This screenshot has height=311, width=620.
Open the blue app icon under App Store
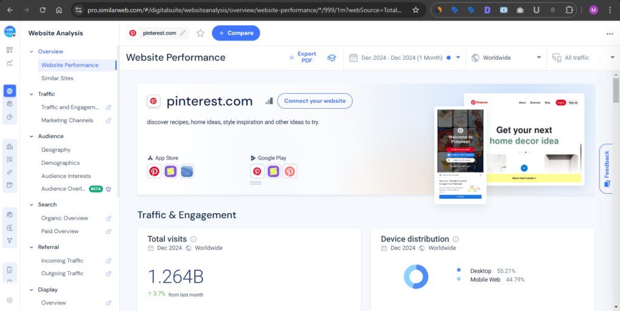pos(186,171)
